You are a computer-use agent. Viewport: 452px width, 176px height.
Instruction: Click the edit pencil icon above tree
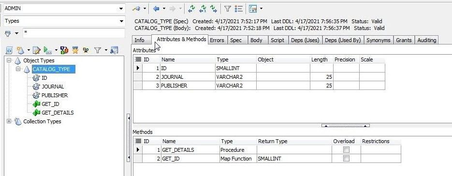(37, 50)
